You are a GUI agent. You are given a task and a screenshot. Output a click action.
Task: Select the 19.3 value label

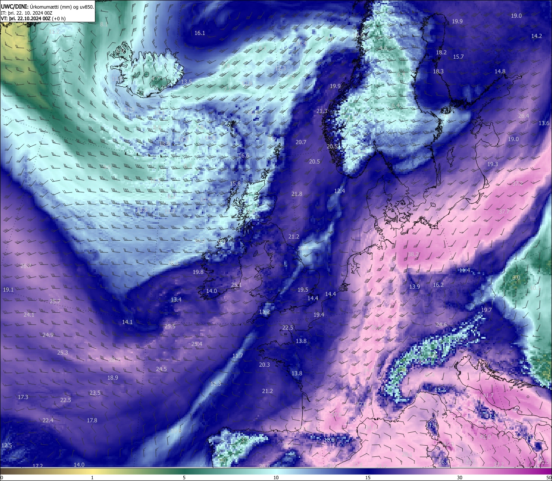[x=492, y=164]
